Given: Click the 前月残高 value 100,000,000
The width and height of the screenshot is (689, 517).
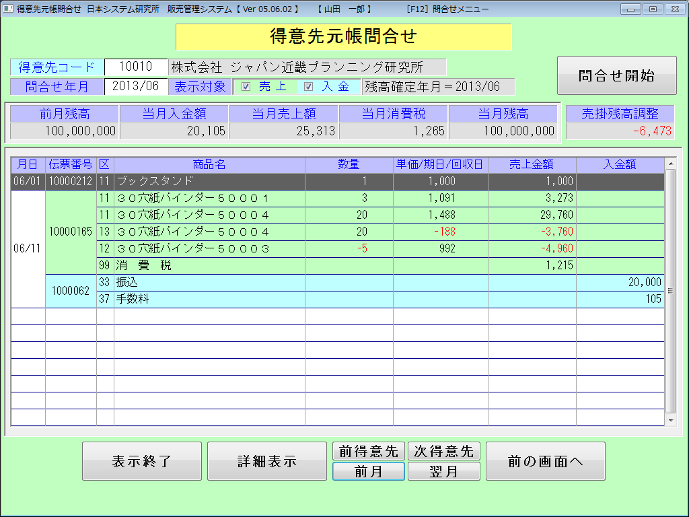Looking at the screenshot, I should pos(65,131).
